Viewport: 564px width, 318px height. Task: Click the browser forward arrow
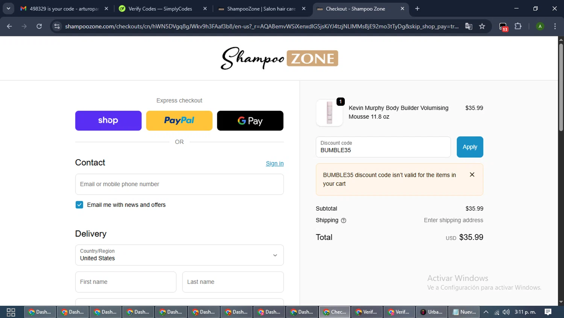tap(24, 26)
